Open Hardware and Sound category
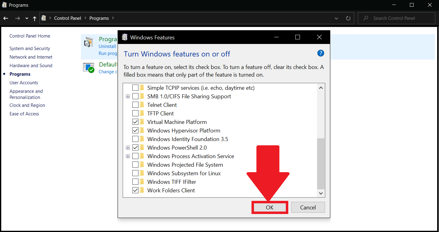439x232 pixels. (x=31, y=66)
